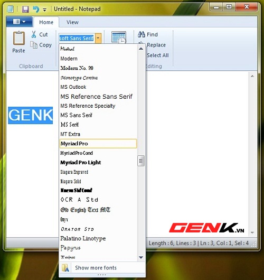The image size is (264, 280).
Task: Choose MS Reference Specialty font
Action: pos(98,106)
